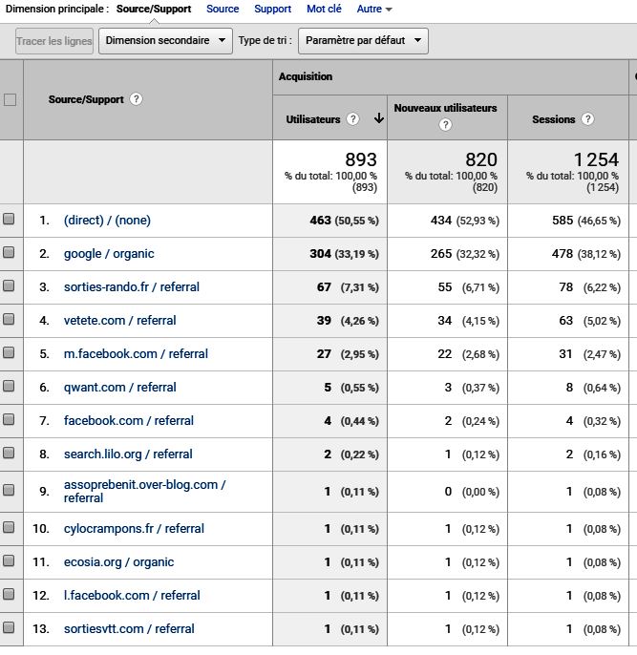Open cylocrampons.fr / referral link
This screenshot has width=637, height=655.
[x=134, y=528]
